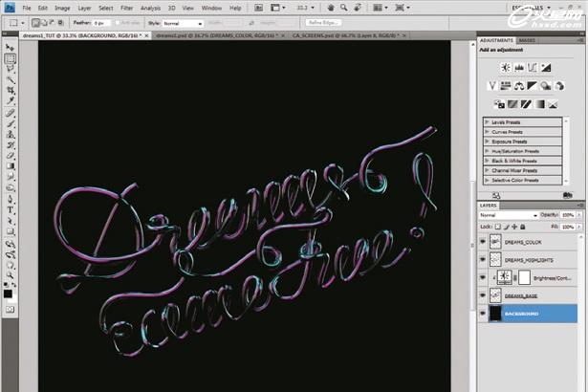Open the Window menu
The image size is (588, 392).
[x=211, y=8]
